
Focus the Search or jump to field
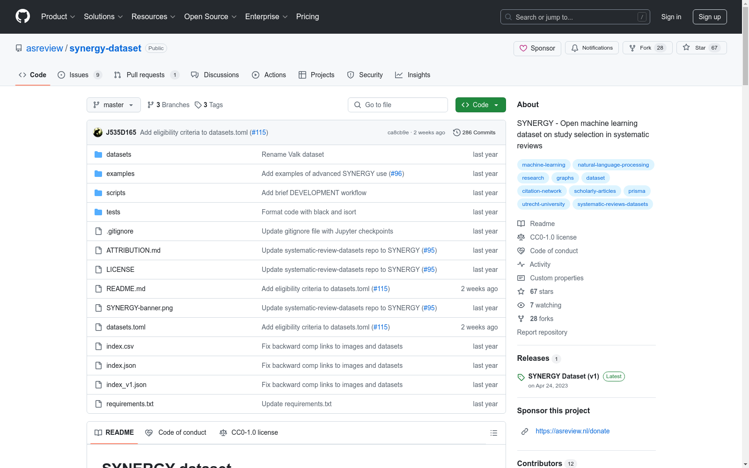coord(575,17)
